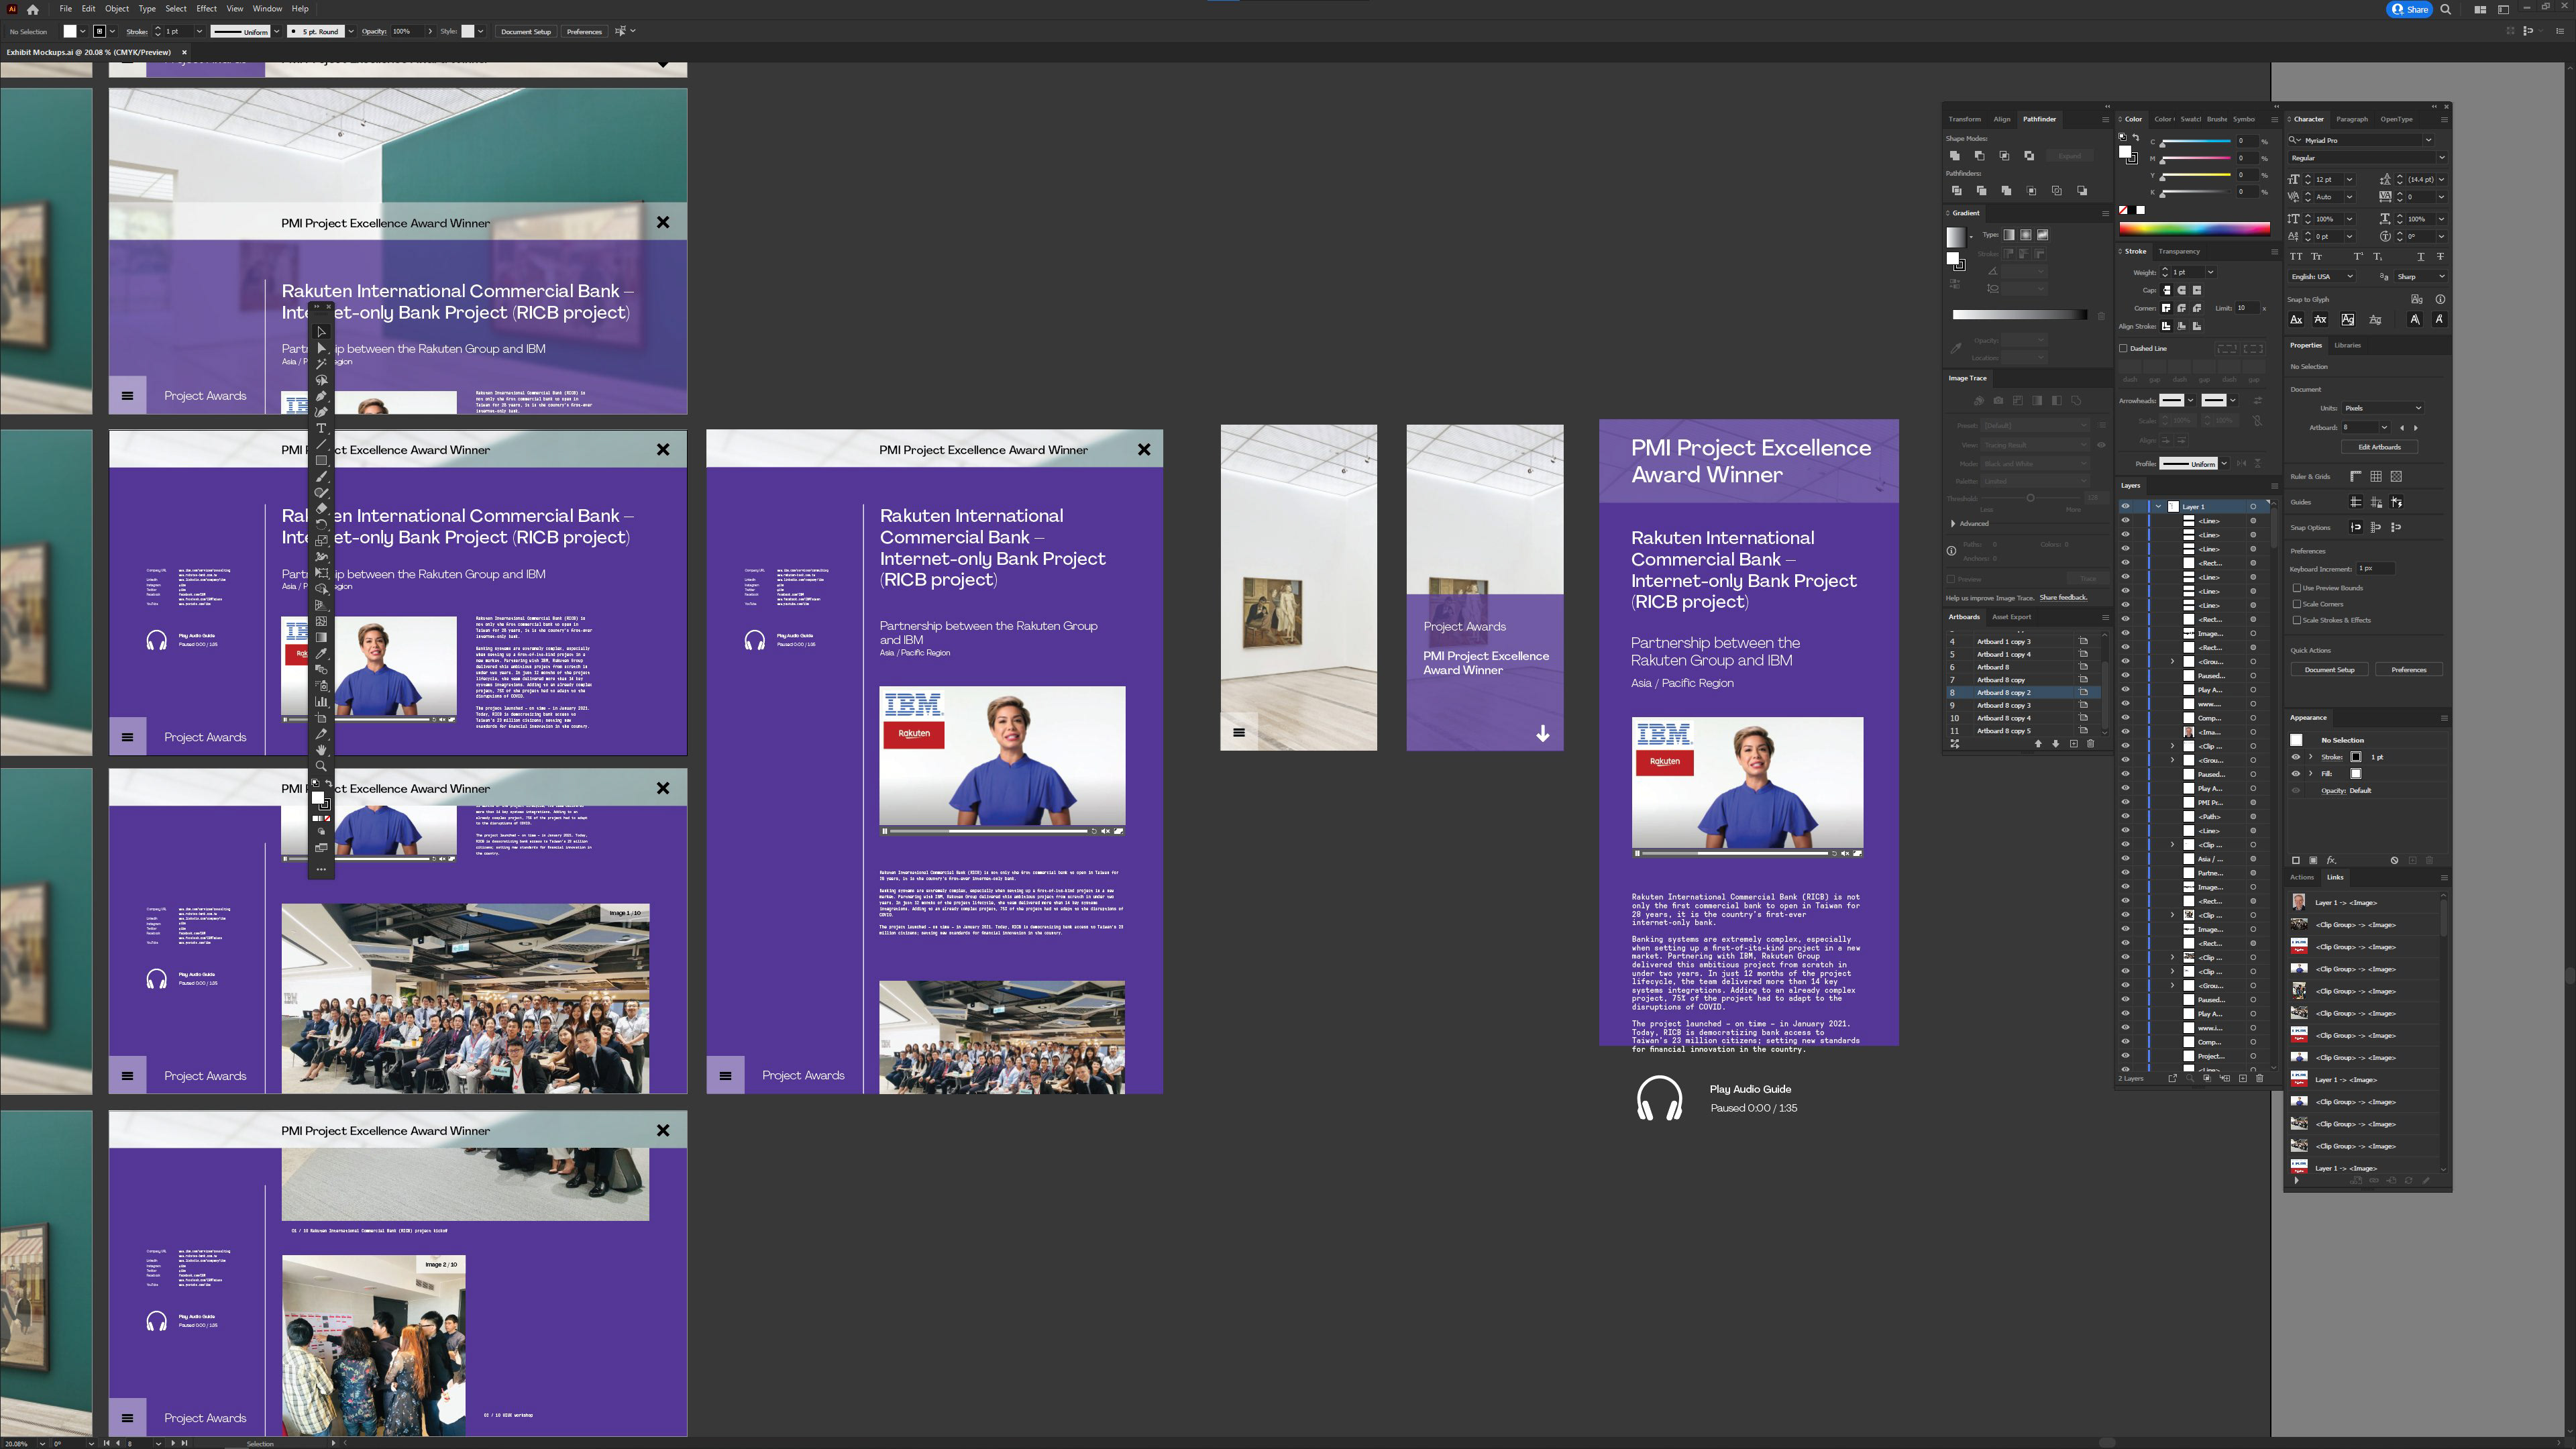Move artboard up arrow icon
This screenshot has height=1449, width=2576.
tap(2038, 743)
